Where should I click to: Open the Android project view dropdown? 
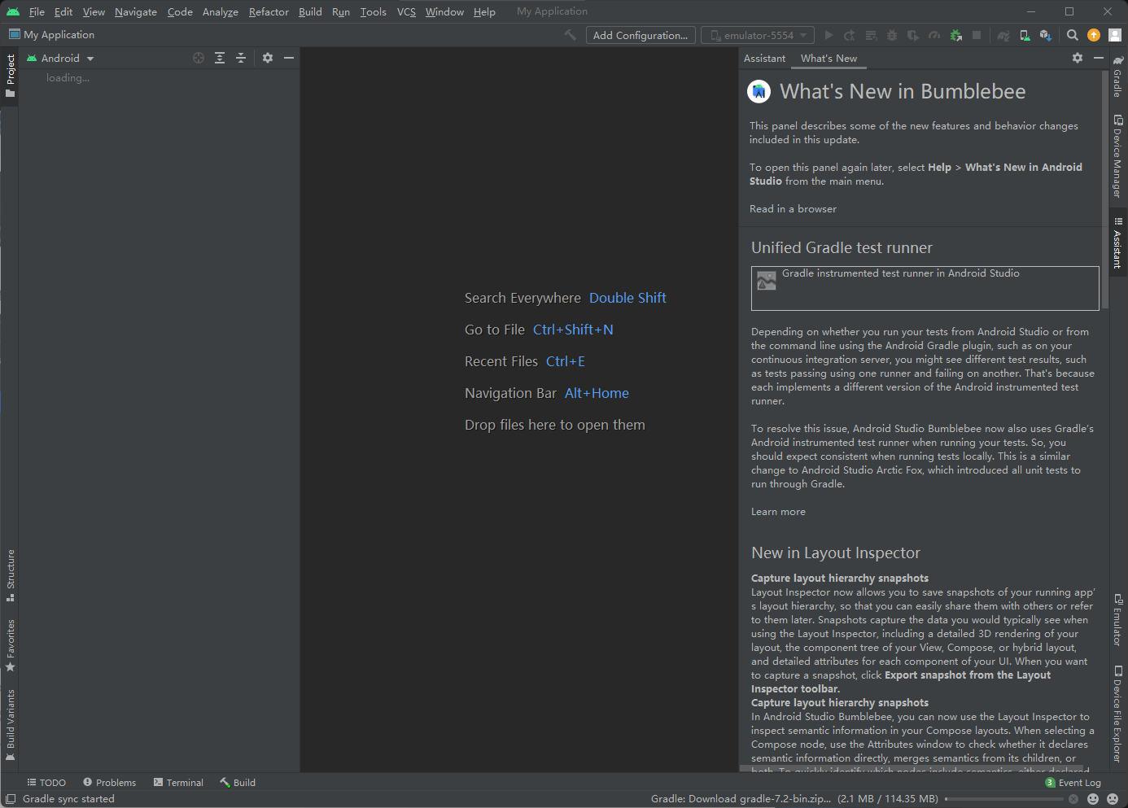point(61,58)
